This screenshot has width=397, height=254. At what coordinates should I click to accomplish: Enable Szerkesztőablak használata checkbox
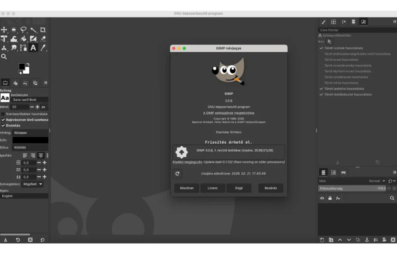click(x=3, y=114)
